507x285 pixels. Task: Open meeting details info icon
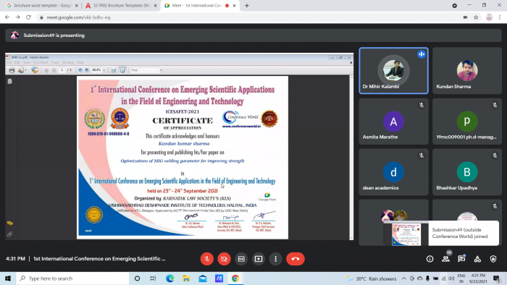[x=430, y=259]
